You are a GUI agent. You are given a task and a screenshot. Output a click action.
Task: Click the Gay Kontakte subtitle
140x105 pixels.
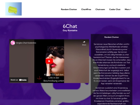click(70, 30)
